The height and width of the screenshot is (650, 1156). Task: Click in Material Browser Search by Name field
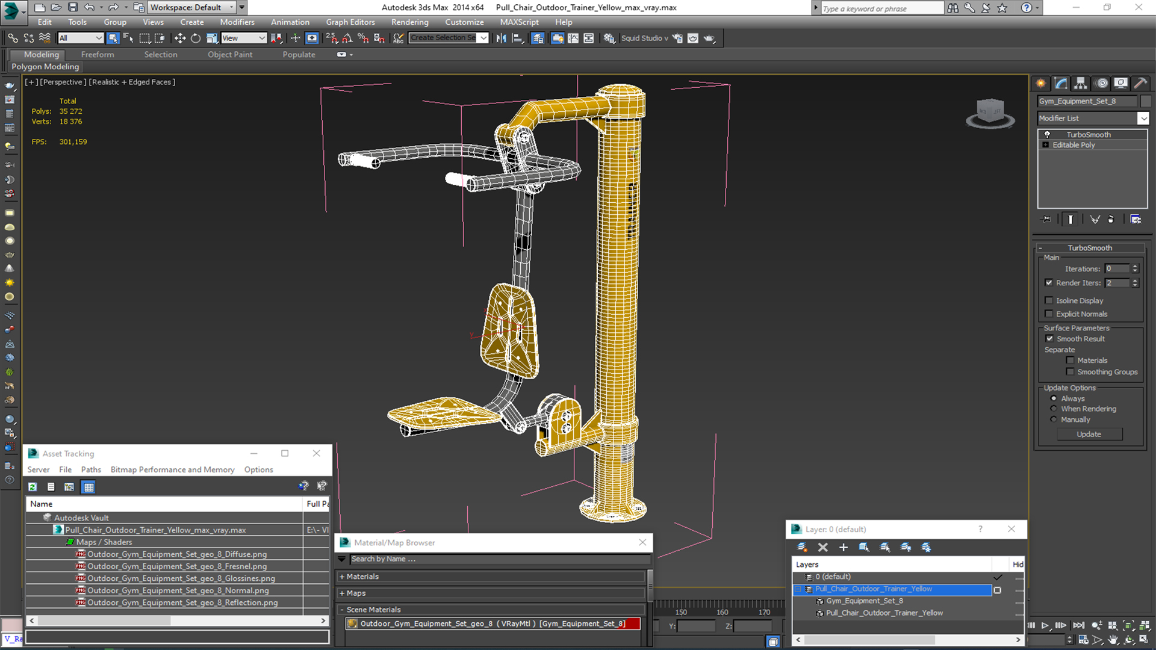pos(500,559)
